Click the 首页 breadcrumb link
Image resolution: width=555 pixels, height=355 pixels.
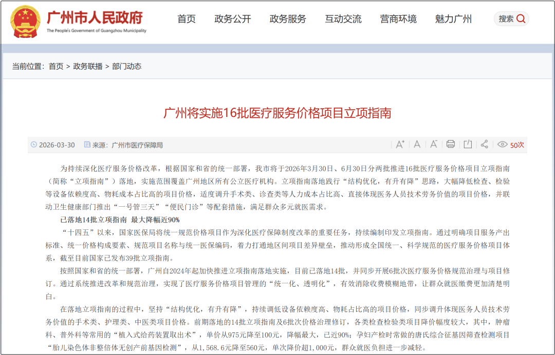(x=56, y=66)
